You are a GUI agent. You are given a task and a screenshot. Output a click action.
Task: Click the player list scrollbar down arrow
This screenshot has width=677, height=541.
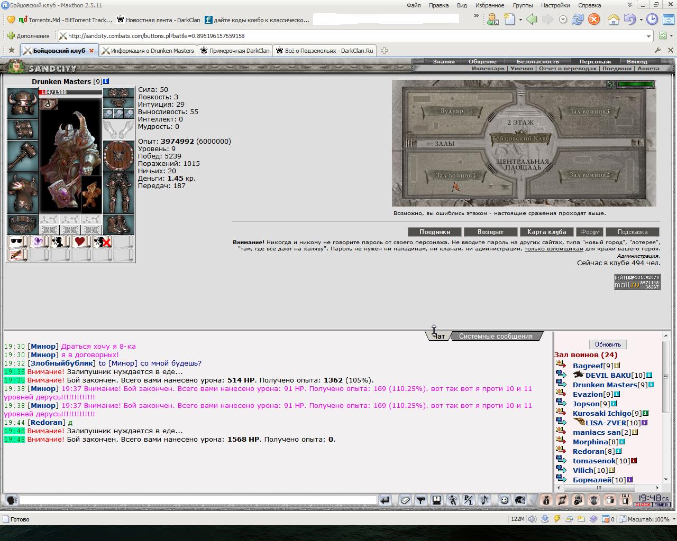tap(666, 479)
